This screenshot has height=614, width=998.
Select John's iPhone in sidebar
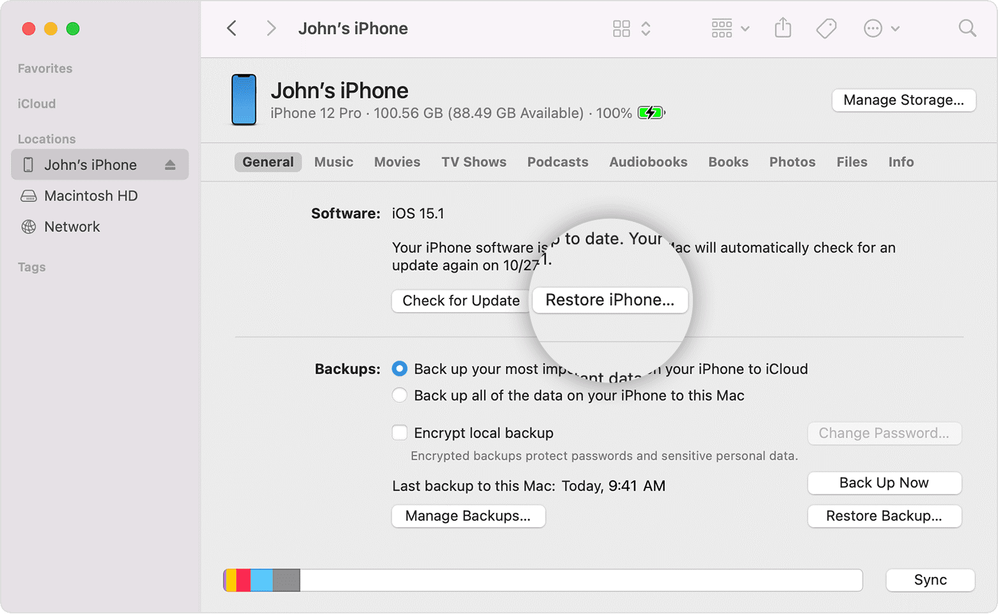100,164
